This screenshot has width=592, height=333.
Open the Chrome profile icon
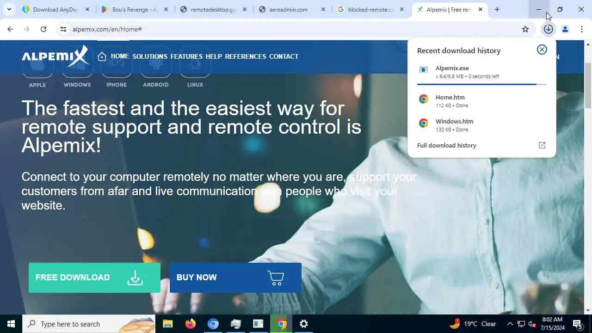pyautogui.click(x=565, y=29)
